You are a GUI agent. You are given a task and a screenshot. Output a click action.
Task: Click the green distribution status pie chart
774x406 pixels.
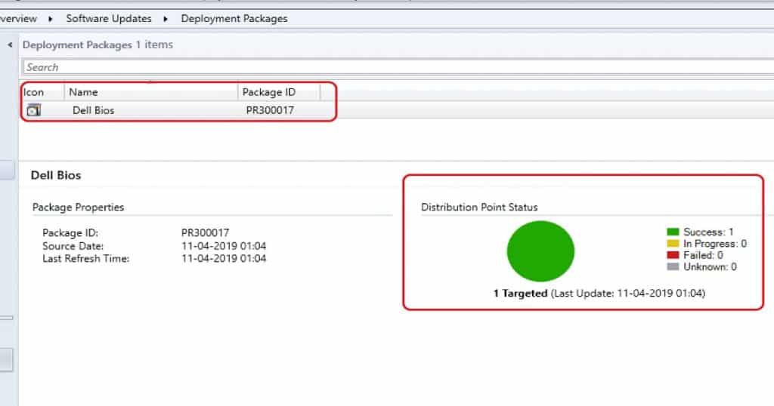point(540,251)
